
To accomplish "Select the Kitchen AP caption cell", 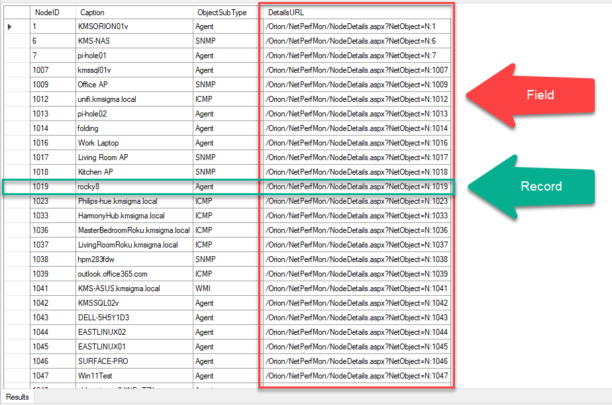I will [x=134, y=172].
